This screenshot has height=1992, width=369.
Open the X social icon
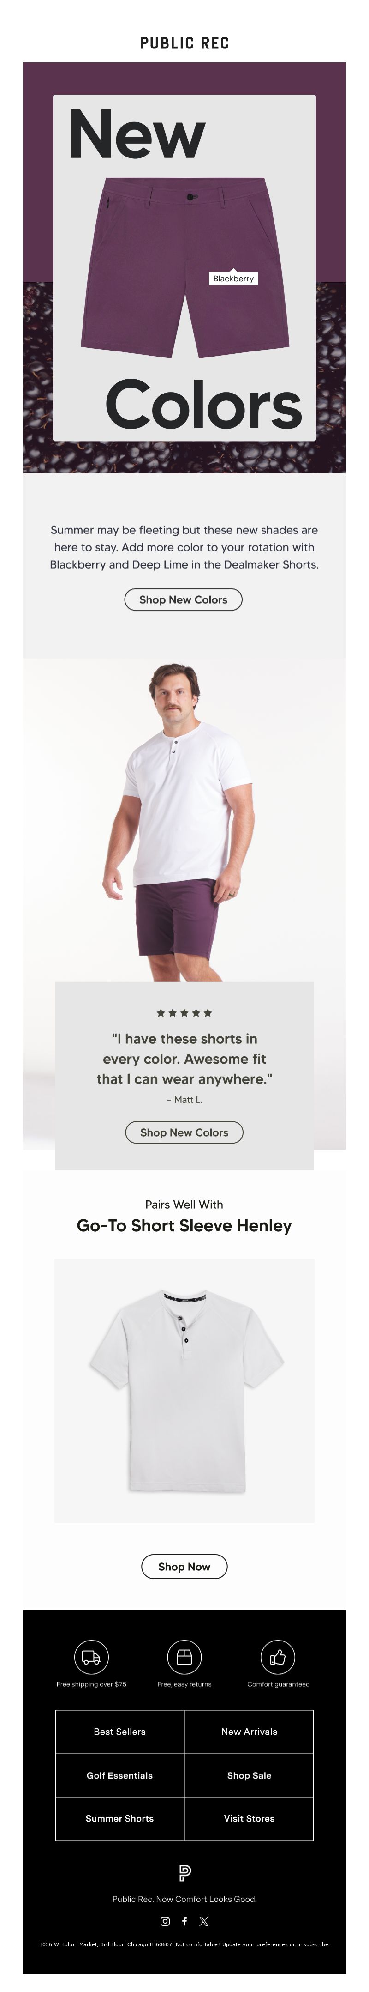[204, 1921]
